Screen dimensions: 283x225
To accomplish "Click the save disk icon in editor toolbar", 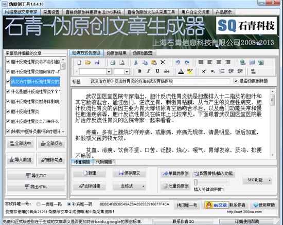I will [97, 63].
